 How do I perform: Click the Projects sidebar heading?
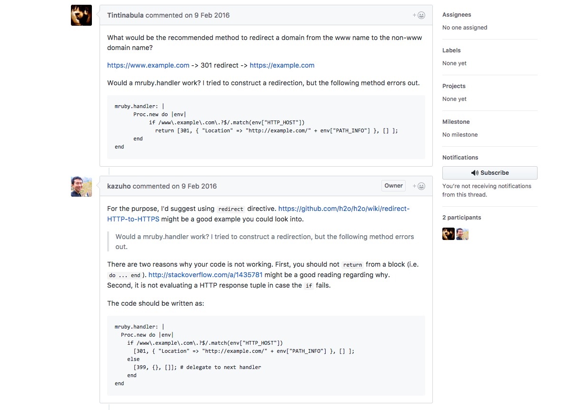pos(454,86)
